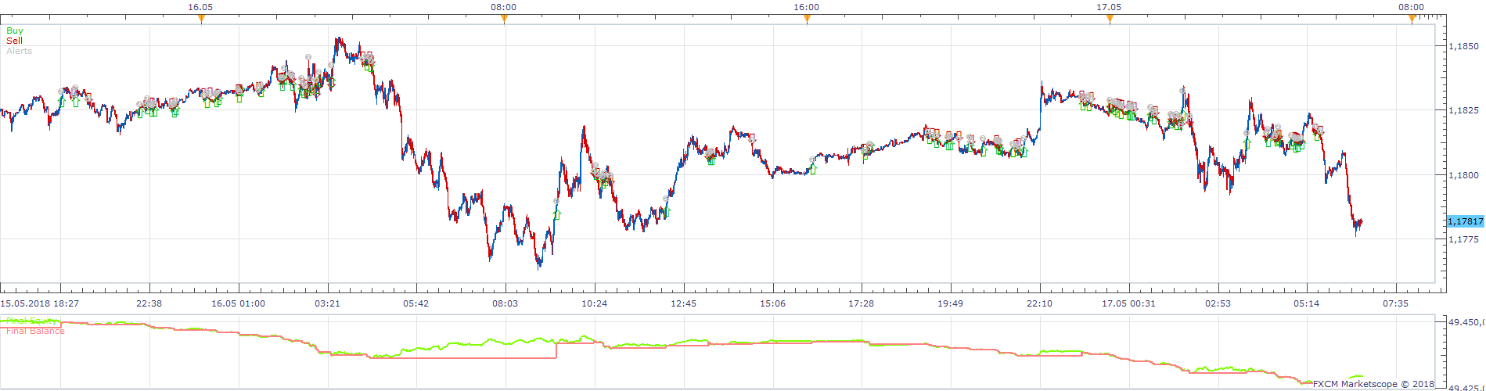Screen dimensions: 1486x391
Task: Click the 16.05 date label on top ruler
Action: 201,7
